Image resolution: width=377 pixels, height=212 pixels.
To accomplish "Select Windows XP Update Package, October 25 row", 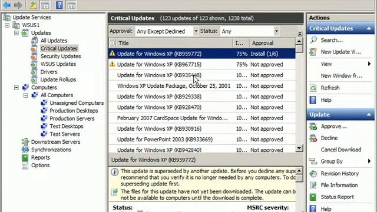I will click(x=201, y=86).
